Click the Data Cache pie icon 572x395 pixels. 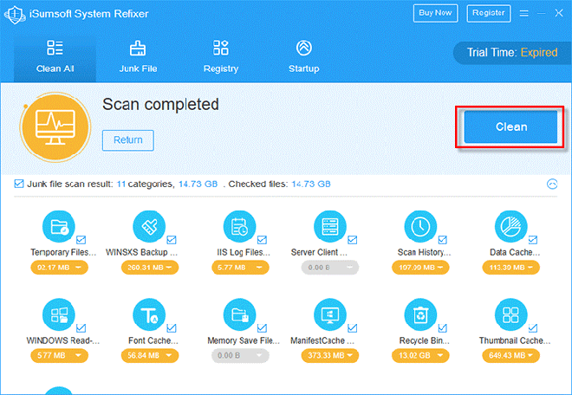510,226
